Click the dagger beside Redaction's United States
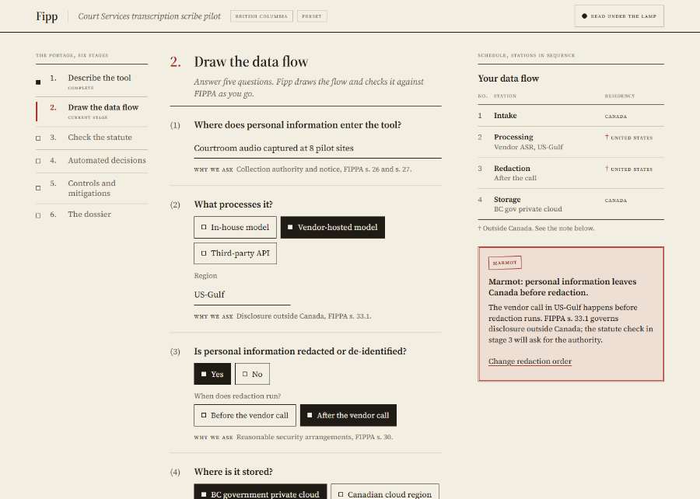 [x=607, y=169]
